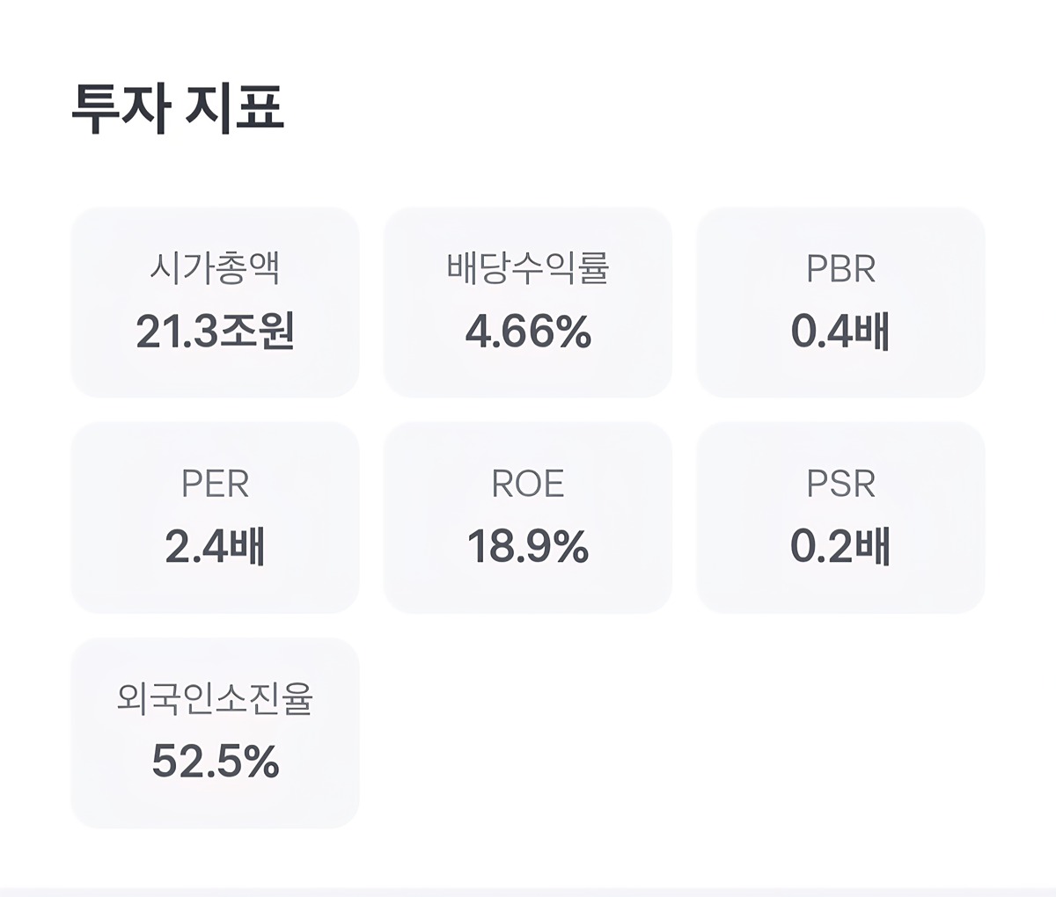Viewport: 1056px width, 897px height.
Task: Click the 외국인소진율 label text
Action: point(215,698)
